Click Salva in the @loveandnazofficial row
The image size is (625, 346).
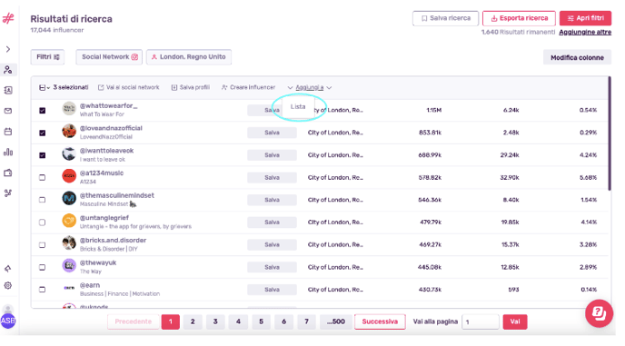tap(272, 133)
